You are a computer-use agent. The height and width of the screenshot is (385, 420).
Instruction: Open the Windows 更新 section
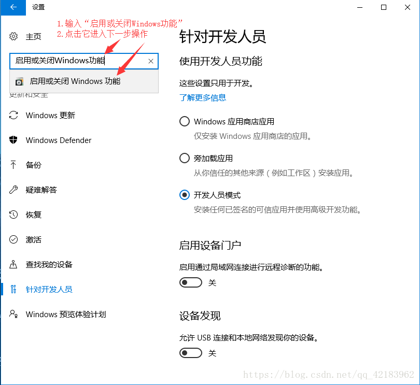[x=50, y=116]
